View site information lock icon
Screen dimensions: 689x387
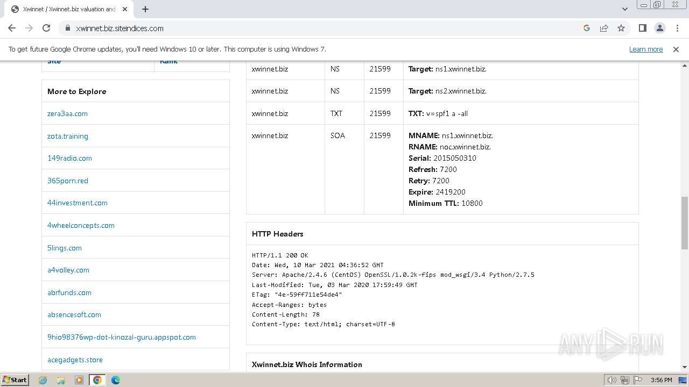(x=67, y=28)
